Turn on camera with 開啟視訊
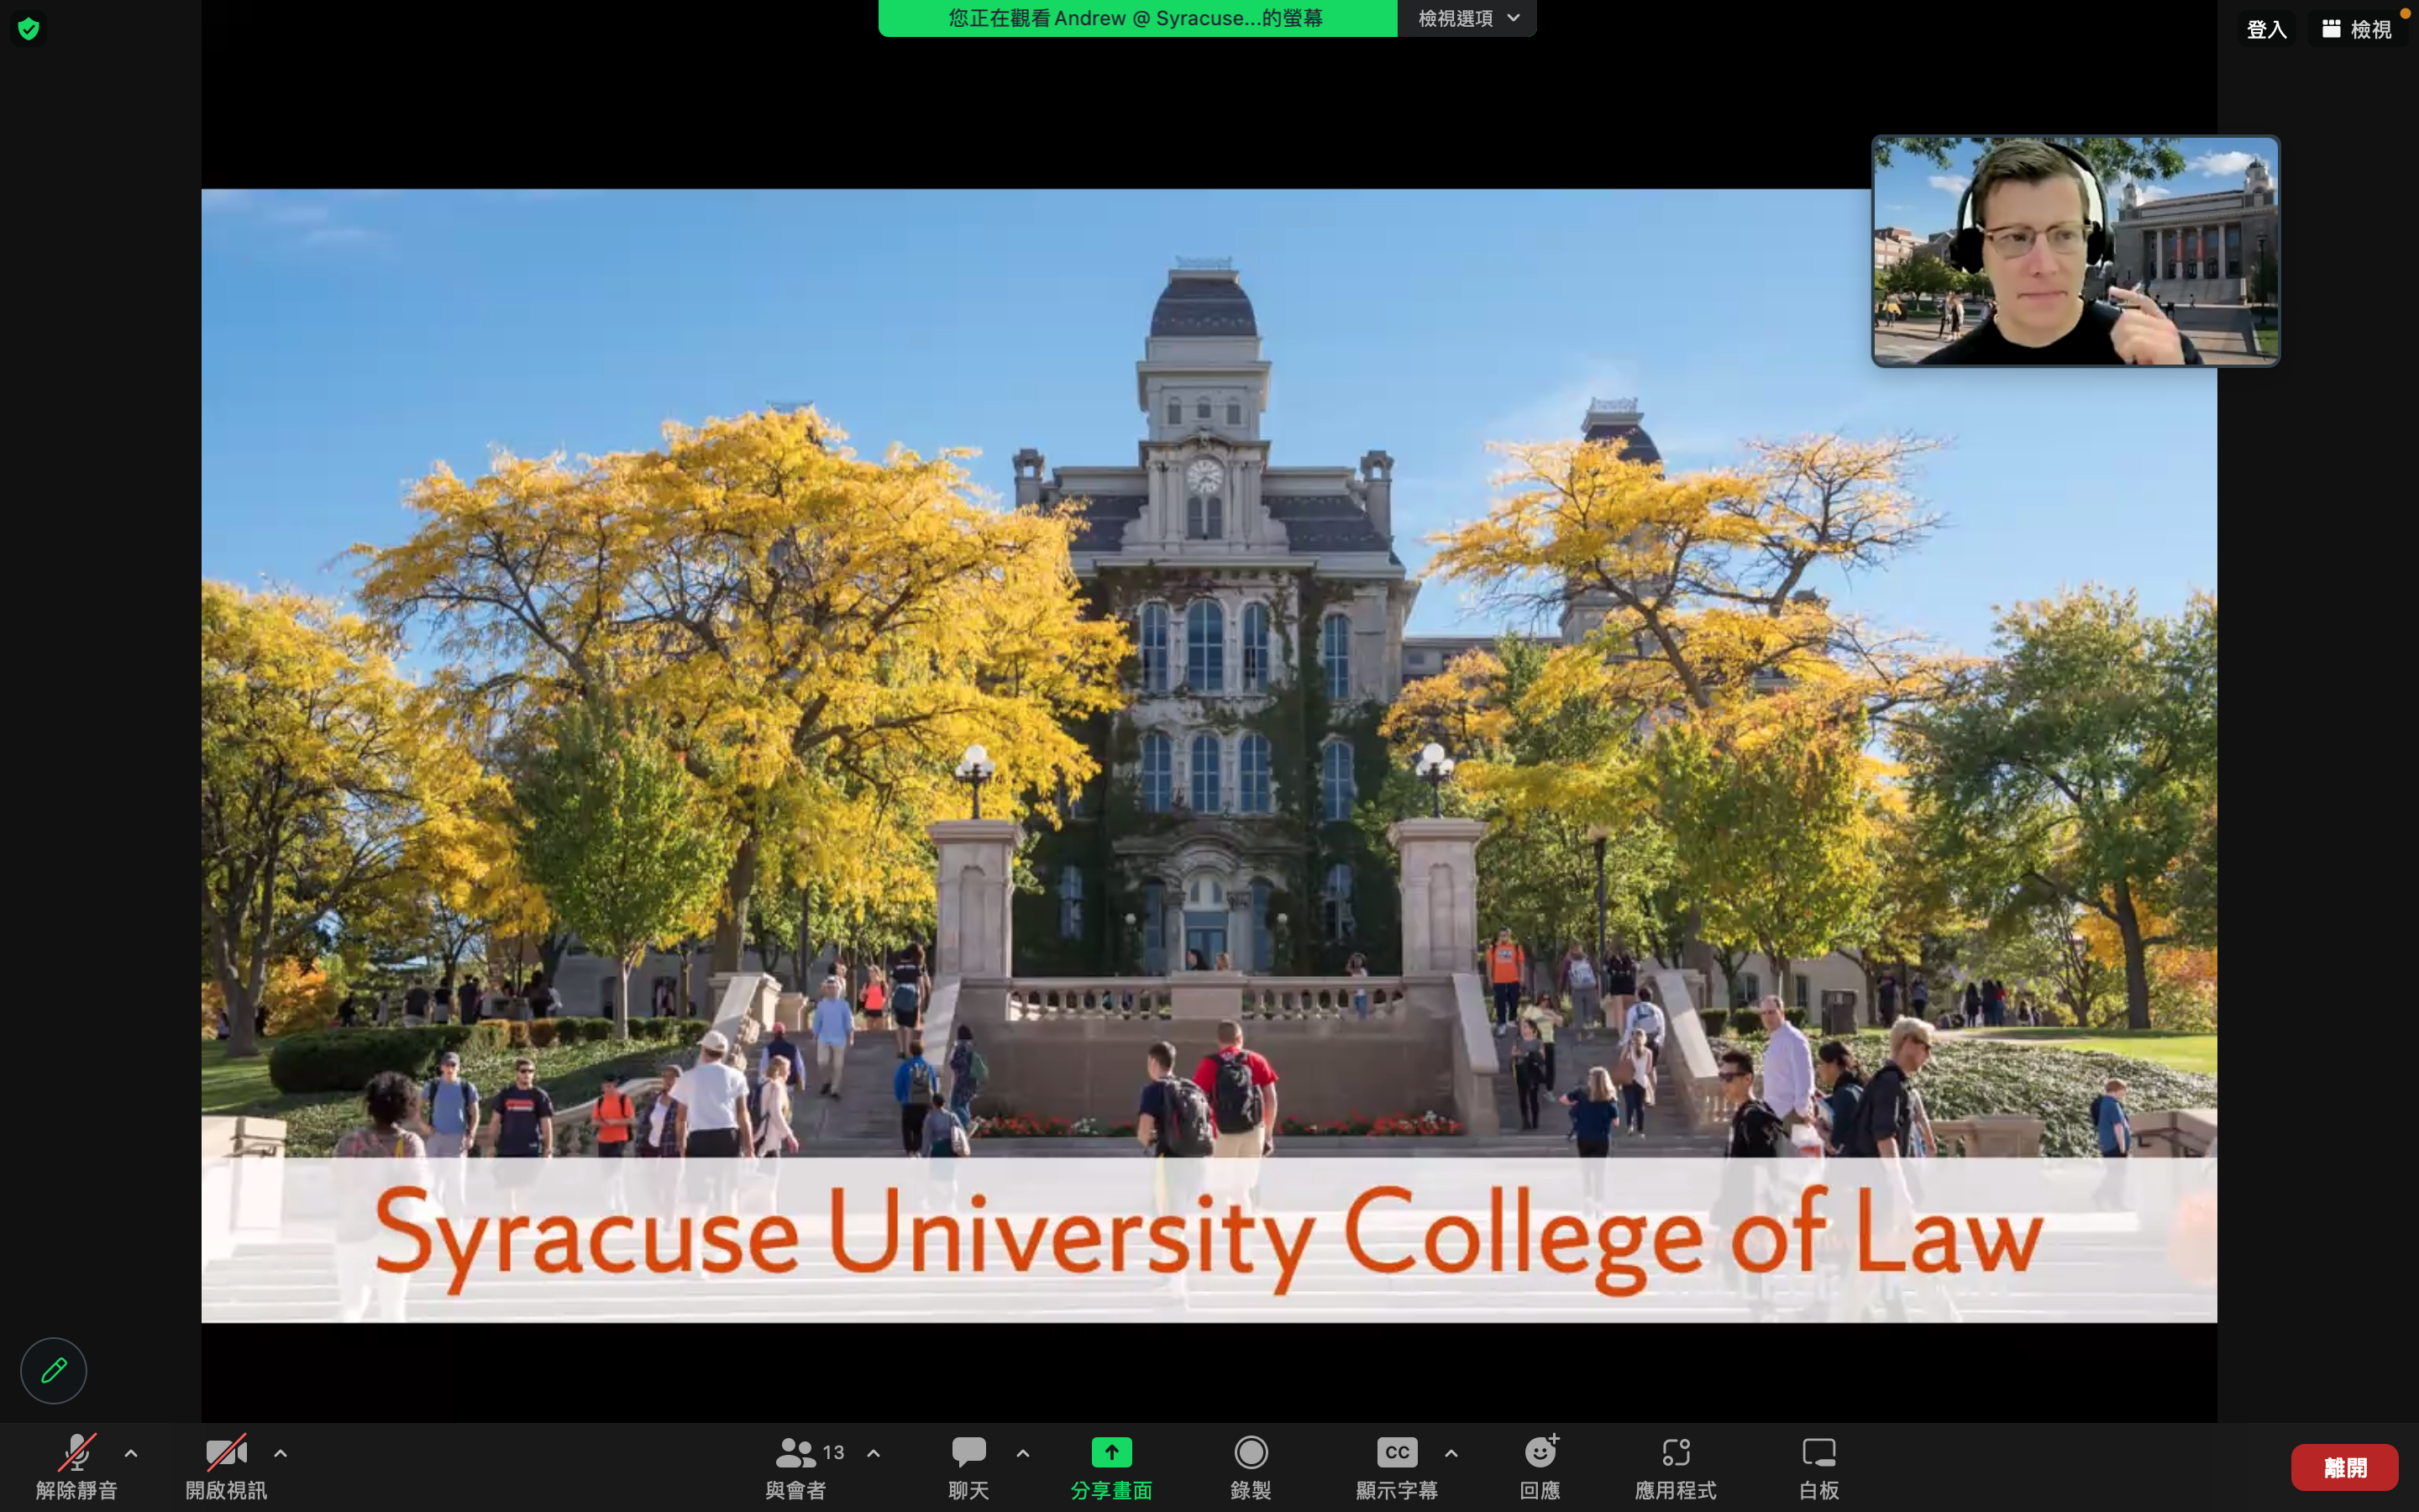 tap(226, 1466)
